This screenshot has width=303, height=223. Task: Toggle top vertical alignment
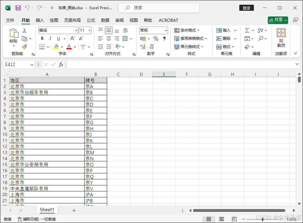[100, 29]
